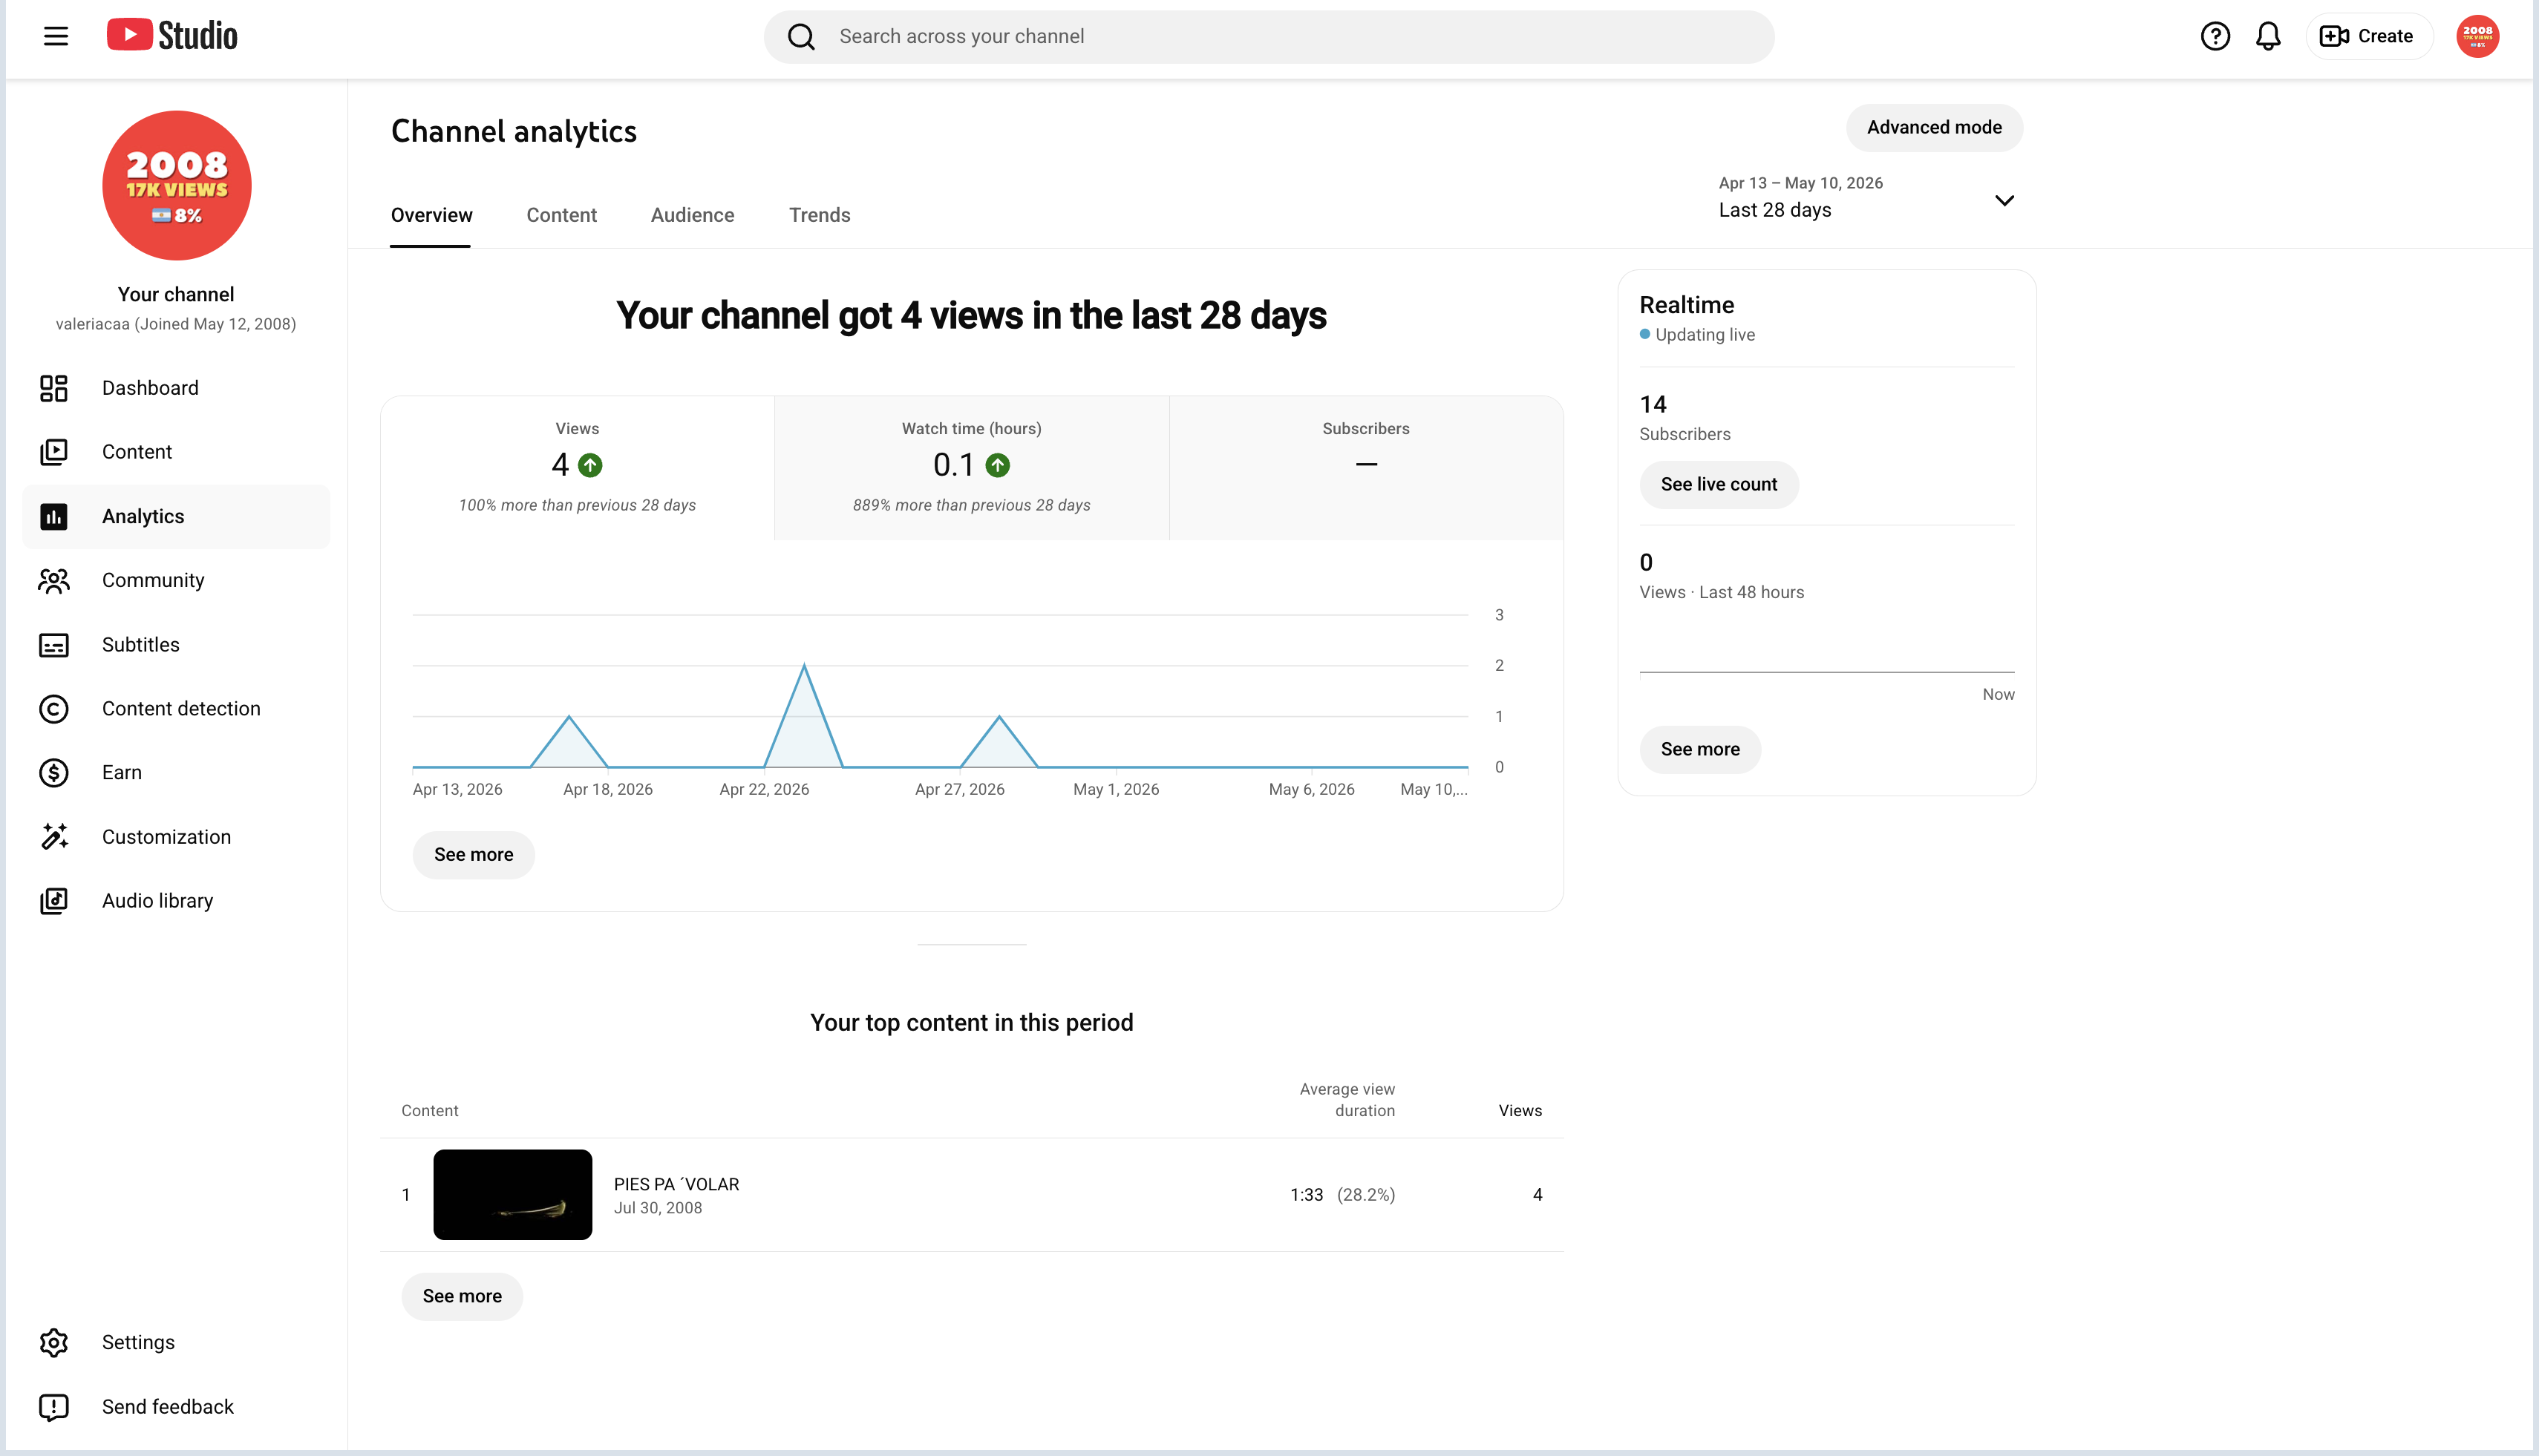Open Earn in the sidebar
The image size is (2539, 1456).
tap(176, 773)
